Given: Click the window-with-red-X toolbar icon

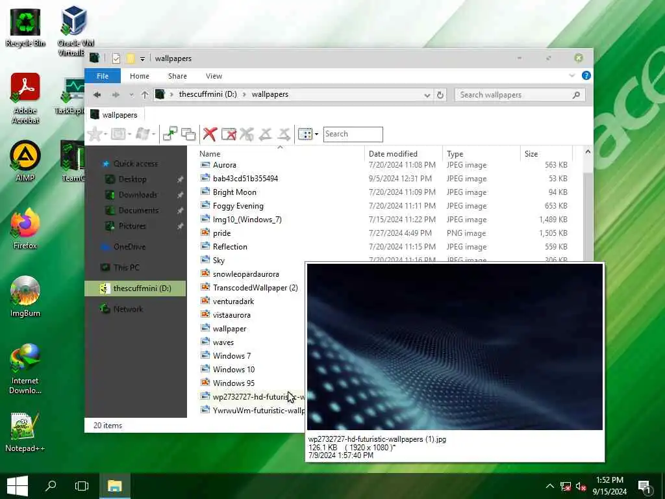Looking at the screenshot, I should [229, 134].
